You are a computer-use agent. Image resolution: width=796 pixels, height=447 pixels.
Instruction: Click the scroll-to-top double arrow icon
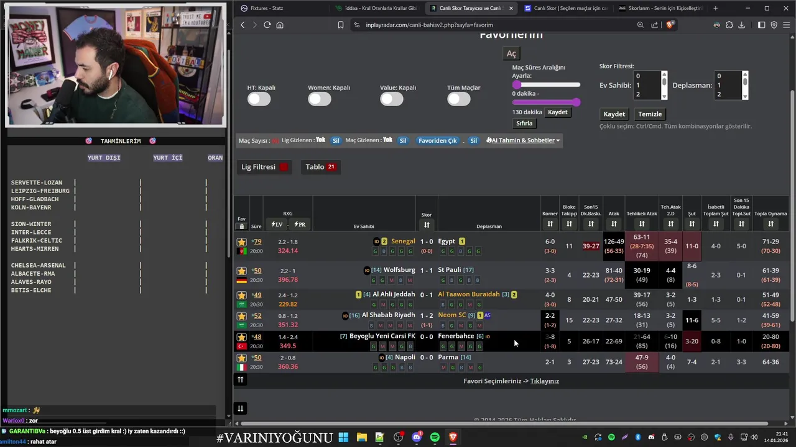click(240, 379)
